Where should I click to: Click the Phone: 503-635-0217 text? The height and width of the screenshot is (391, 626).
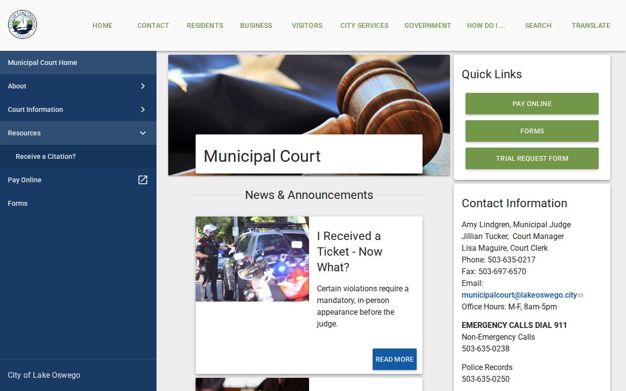tap(498, 260)
